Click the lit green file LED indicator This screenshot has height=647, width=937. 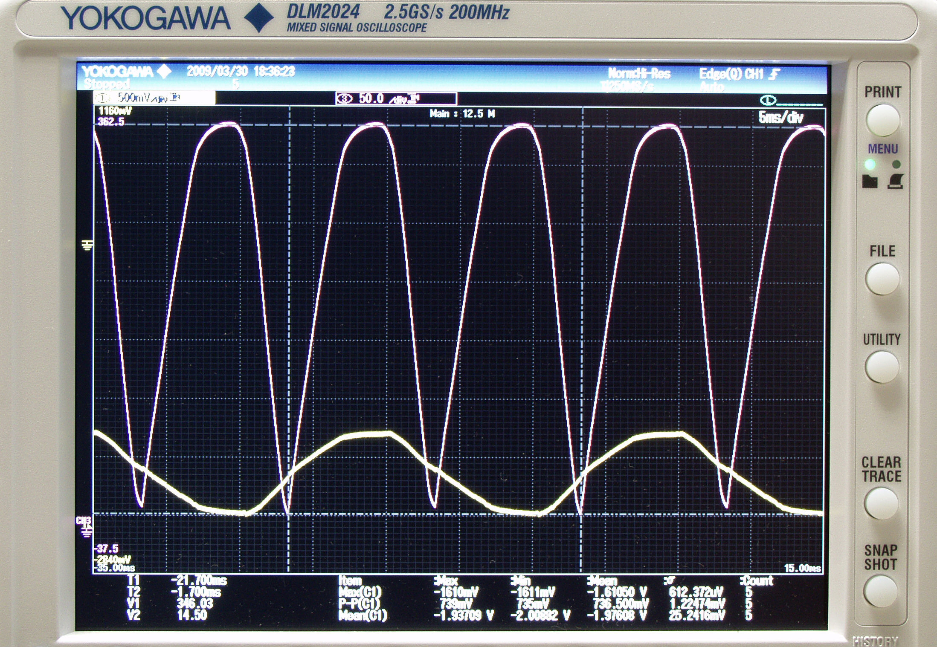[869, 165]
